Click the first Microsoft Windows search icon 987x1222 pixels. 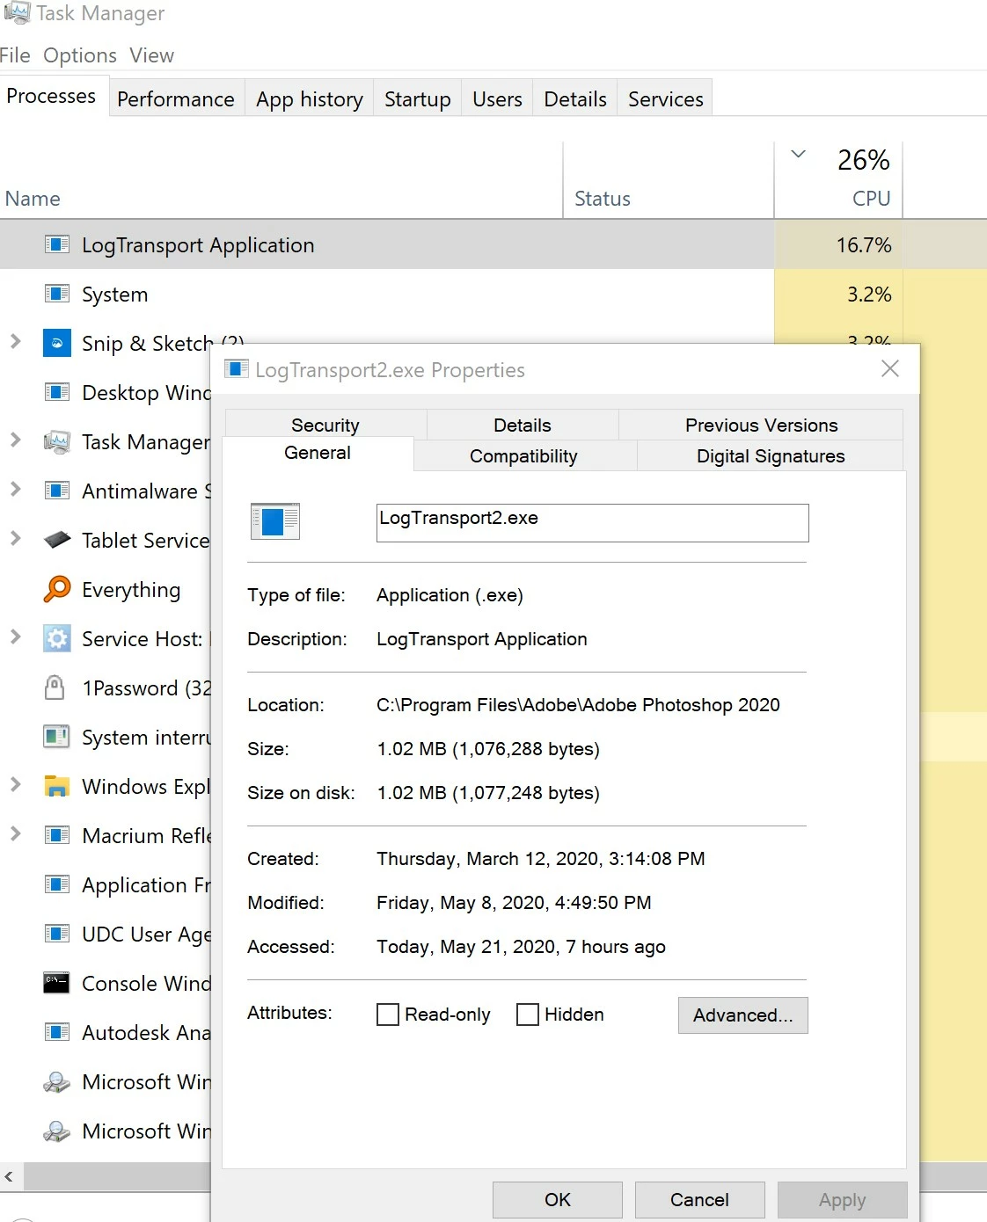(57, 1081)
